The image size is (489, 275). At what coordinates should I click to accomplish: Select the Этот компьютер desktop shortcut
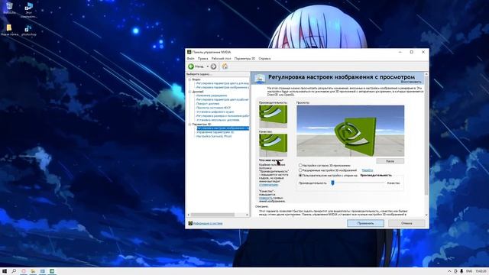[28, 10]
